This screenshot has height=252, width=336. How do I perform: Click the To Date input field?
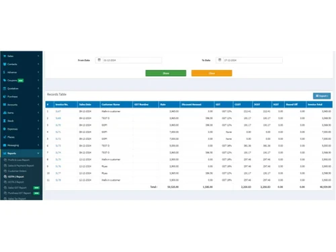click(x=253, y=60)
